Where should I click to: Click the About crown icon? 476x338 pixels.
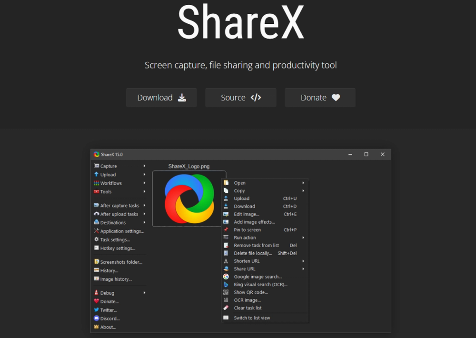coord(97,327)
